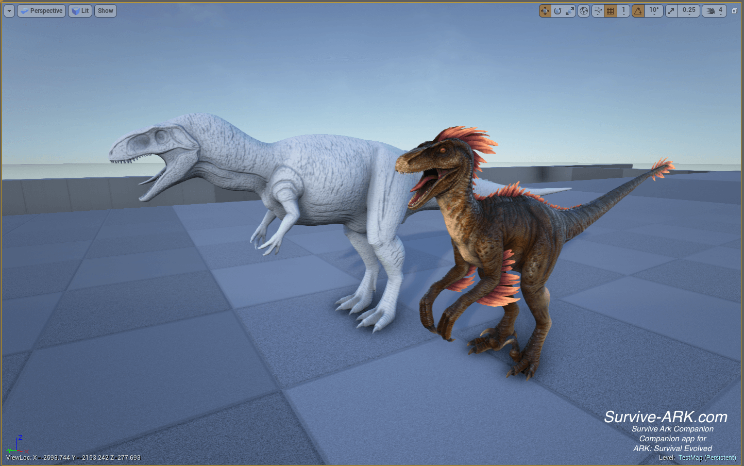The width and height of the screenshot is (744, 466).
Task: Select the scale gizmo tool
Action: click(x=570, y=11)
